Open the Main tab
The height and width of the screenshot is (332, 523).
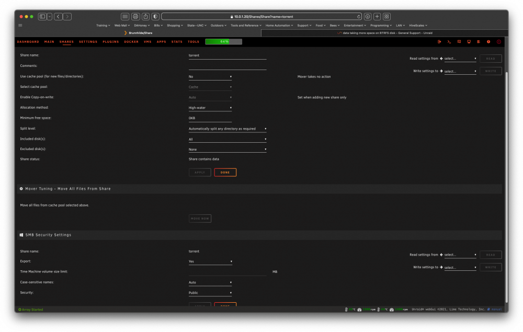tap(49, 42)
